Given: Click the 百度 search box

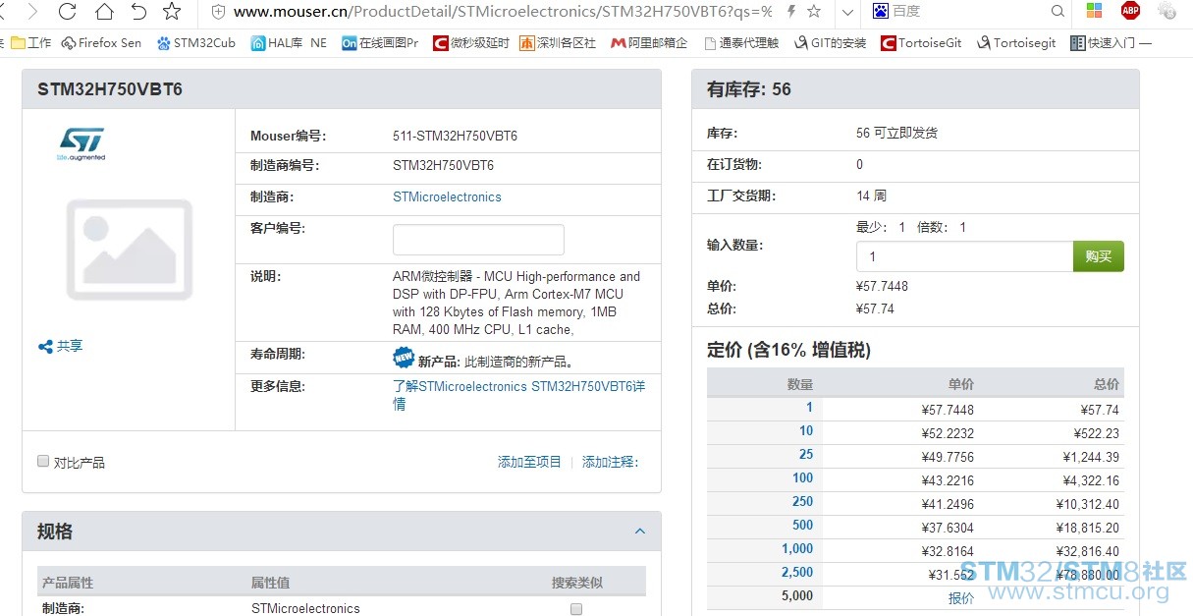Looking at the screenshot, I should (969, 12).
